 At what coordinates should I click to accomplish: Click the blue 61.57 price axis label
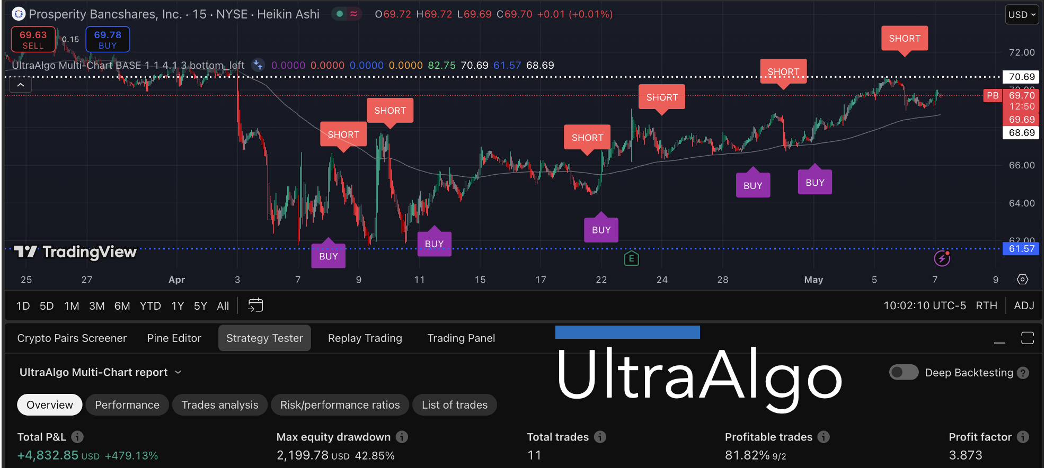(1021, 249)
